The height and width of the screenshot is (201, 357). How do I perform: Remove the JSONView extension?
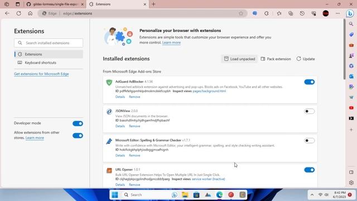click(x=134, y=126)
